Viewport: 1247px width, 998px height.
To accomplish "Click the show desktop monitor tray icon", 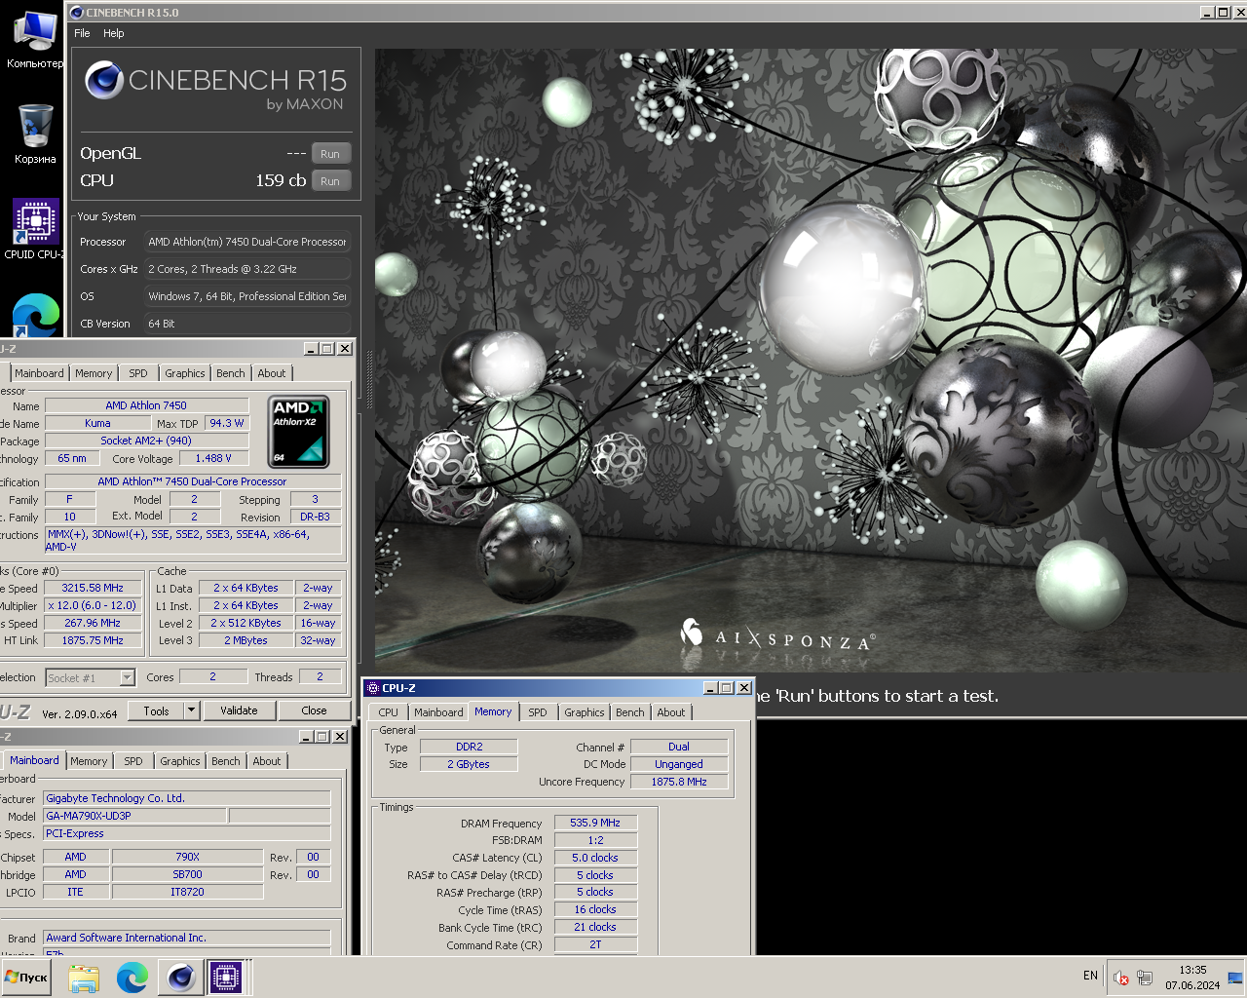I will pos(1235,978).
